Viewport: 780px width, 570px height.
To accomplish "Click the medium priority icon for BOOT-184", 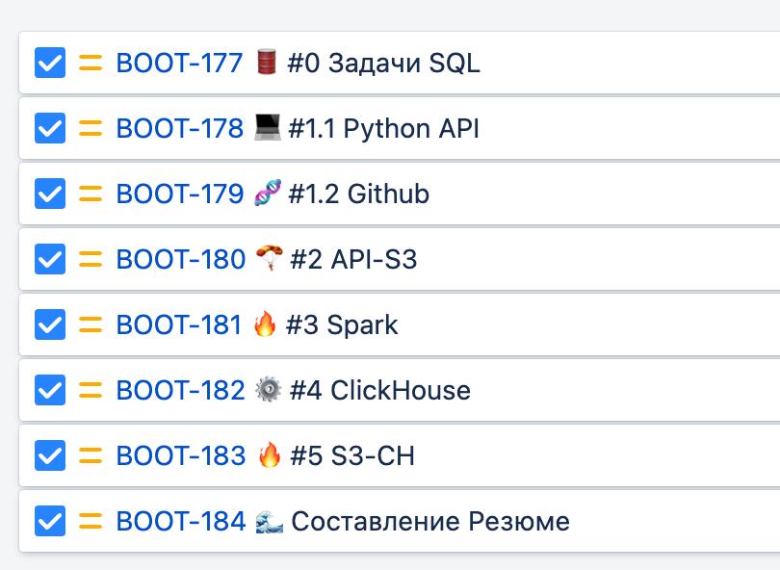I will click(91, 521).
